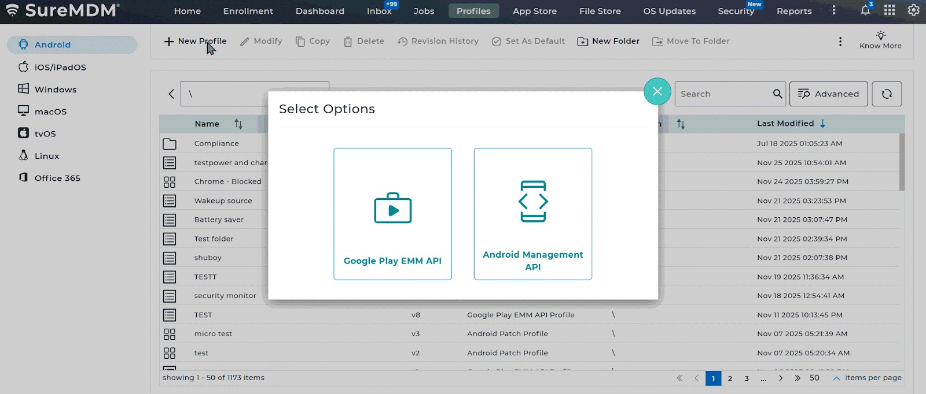The width and height of the screenshot is (926, 394).
Task: Open the Compliance folder icon
Action: [x=170, y=144]
